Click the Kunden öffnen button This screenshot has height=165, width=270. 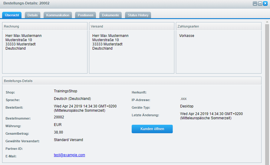click(x=152, y=129)
